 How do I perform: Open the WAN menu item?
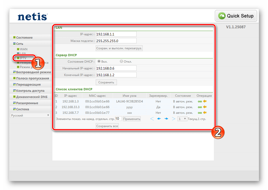[x=23, y=49]
